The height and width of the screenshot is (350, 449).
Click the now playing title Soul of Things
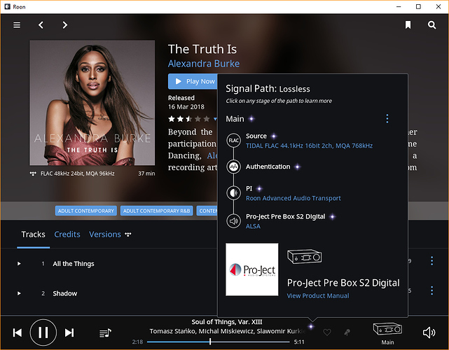pos(227,322)
